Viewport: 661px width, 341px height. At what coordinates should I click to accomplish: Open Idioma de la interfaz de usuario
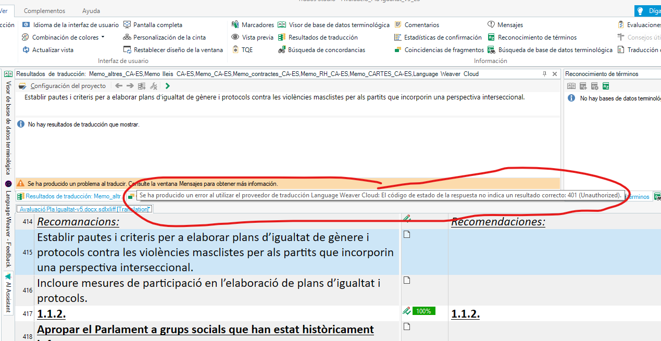tap(71, 25)
